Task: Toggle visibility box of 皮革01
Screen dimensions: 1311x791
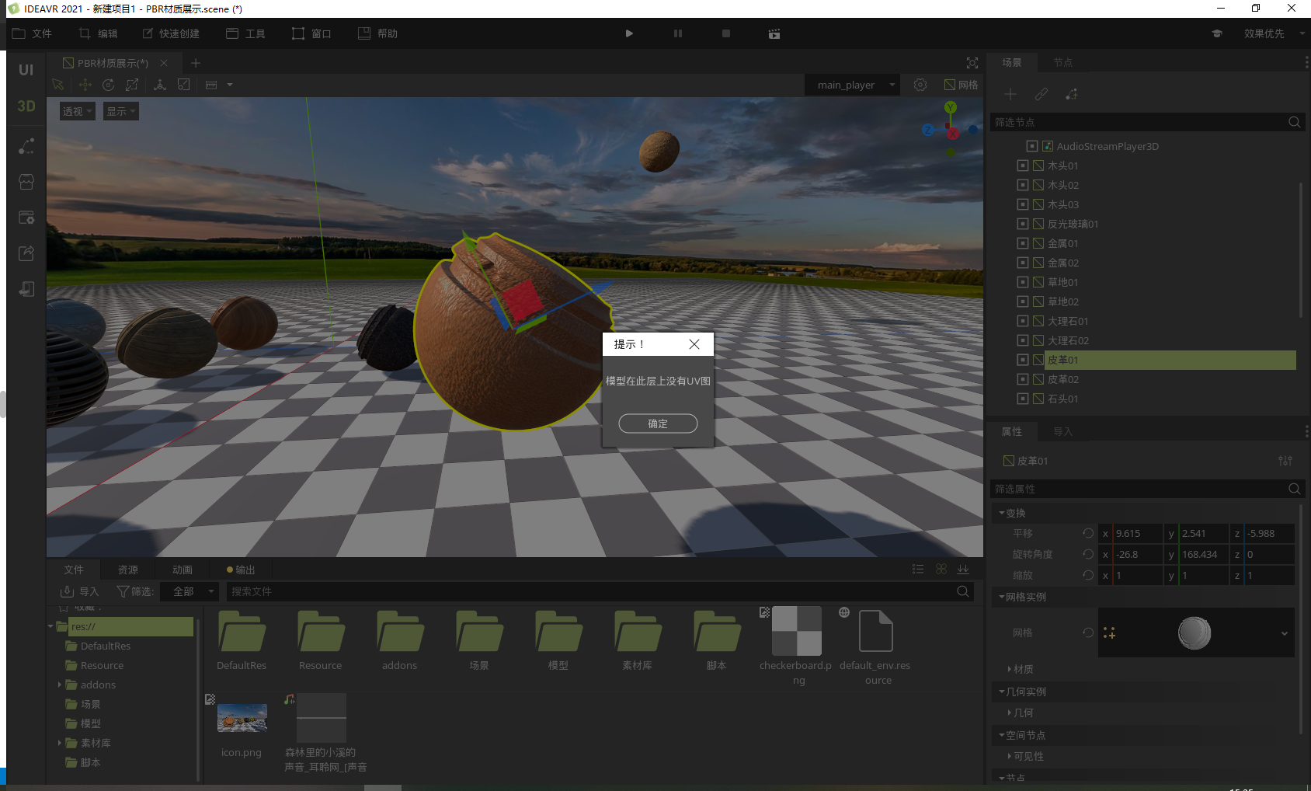Action: [1022, 360]
